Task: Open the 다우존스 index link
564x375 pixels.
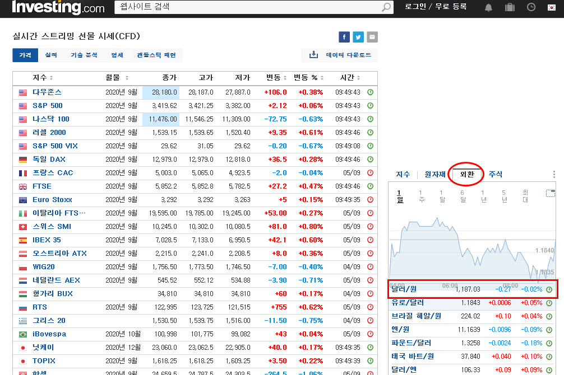Action: point(47,92)
